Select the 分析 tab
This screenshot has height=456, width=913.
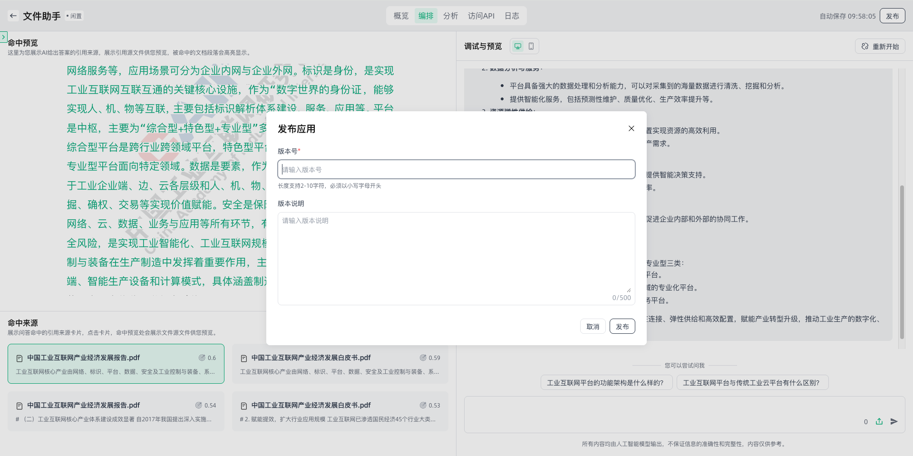point(450,16)
